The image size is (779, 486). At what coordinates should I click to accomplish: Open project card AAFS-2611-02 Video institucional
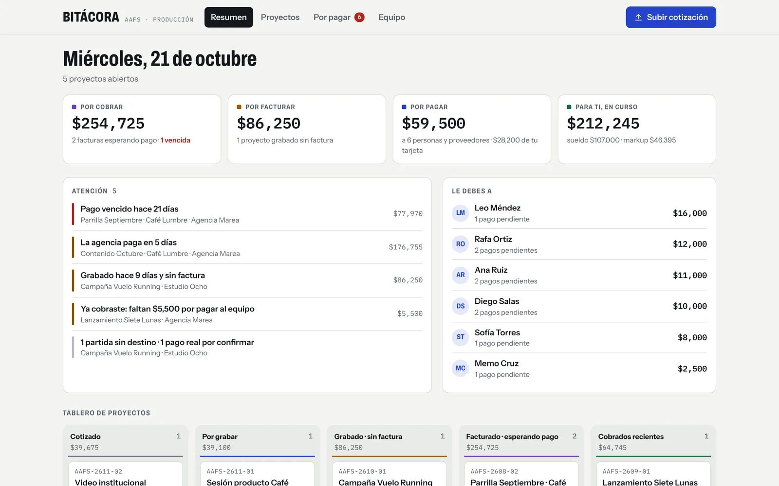click(x=126, y=474)
